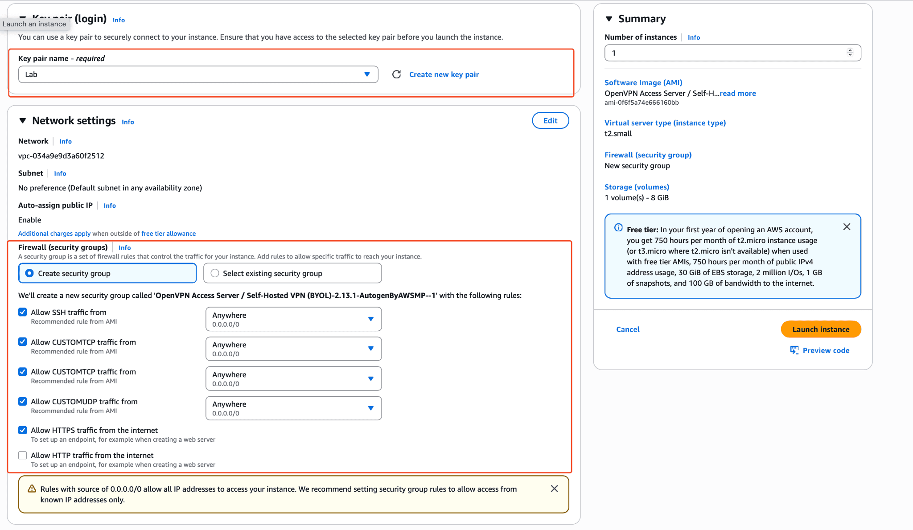Viewport: 913px width, 530px height.
Task: Click the Number of instances stepper arrows
Action: tap(850, 53)
